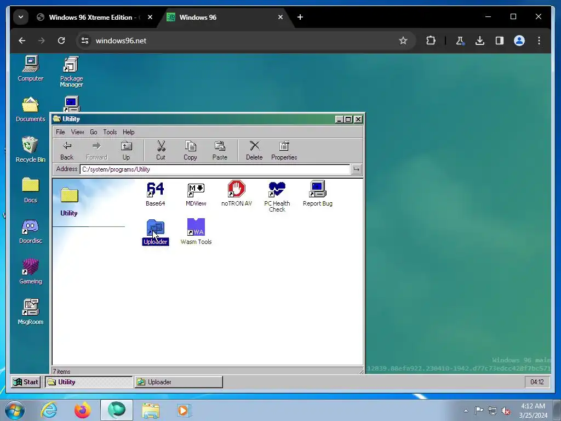The image size is (561, 421).
Task: Select the Docs folder on desktop
Action: (31, 190)
